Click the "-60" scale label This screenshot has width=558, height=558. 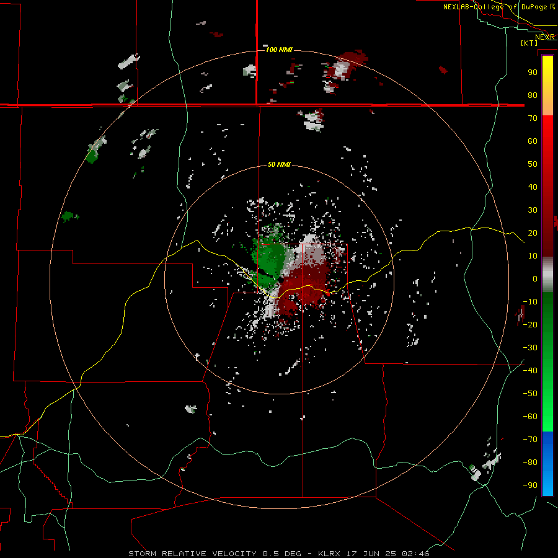[x=530, y=417]
